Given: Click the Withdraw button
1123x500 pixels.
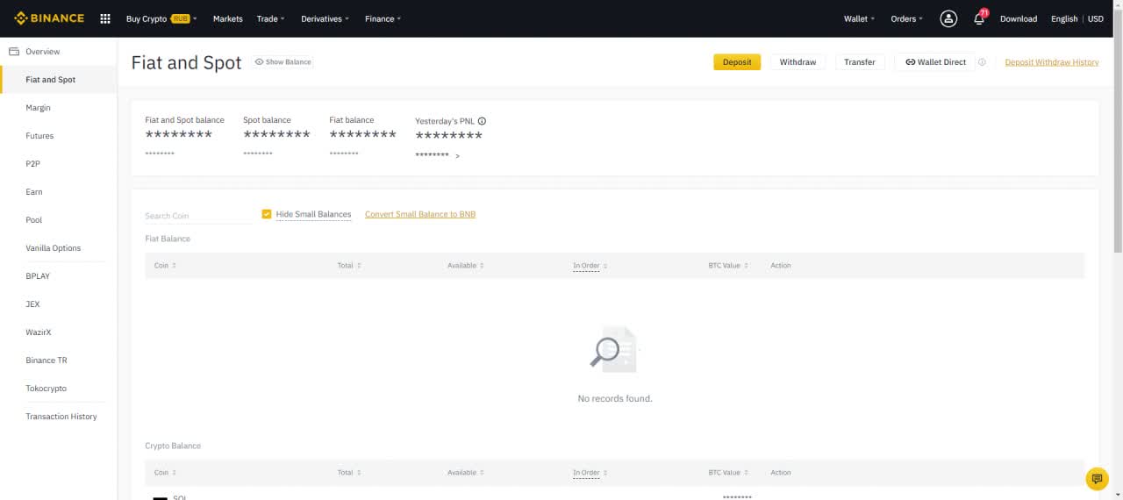Looking at the screenshot, I should coord(798,62).
